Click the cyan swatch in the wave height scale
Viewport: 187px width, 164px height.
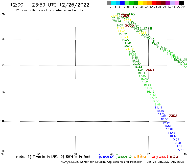(113, 3)
